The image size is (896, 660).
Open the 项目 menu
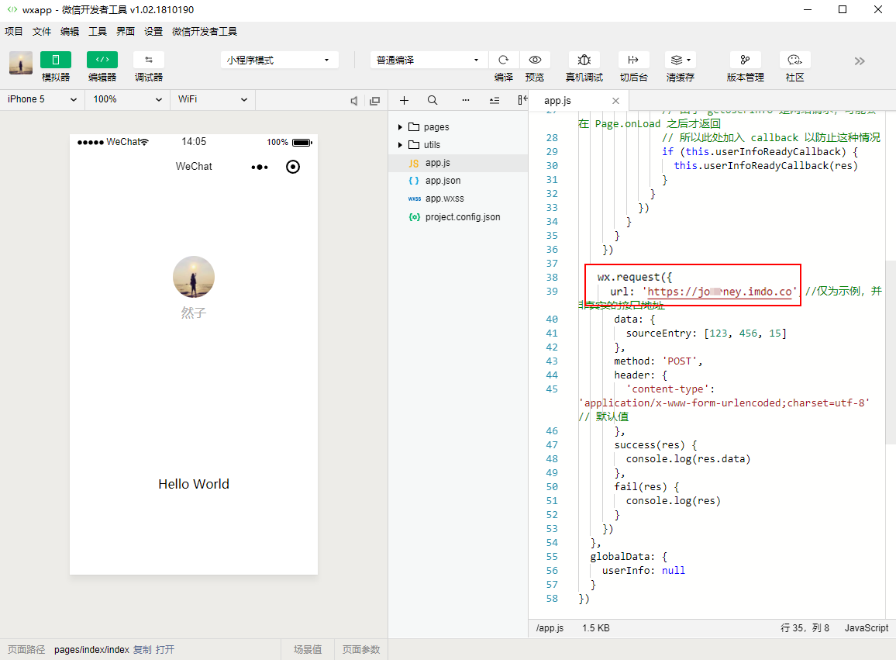[14, 32]
